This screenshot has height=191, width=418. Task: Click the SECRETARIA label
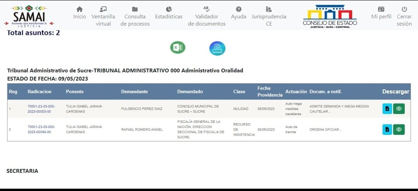[22, 171]
